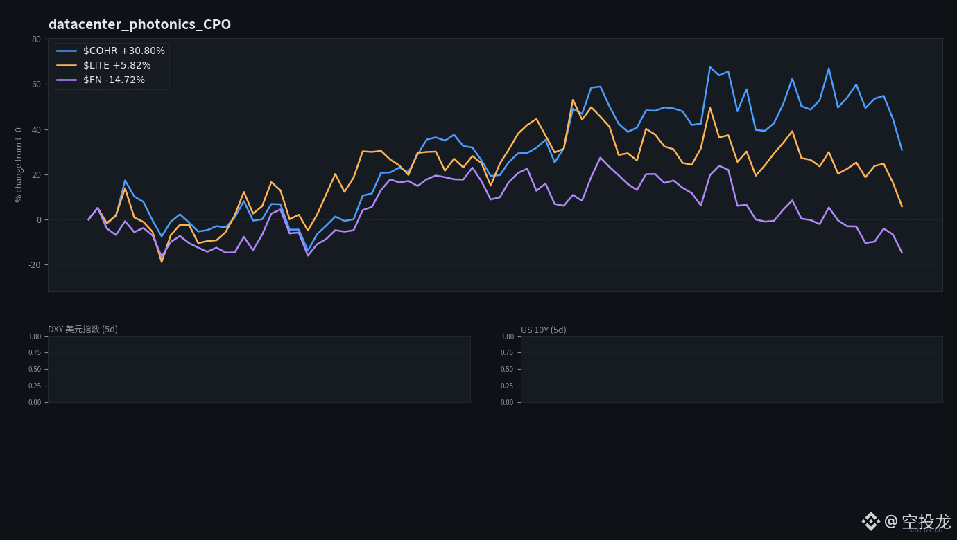Click the Binance diamond logo watermark

click(871, 521)
